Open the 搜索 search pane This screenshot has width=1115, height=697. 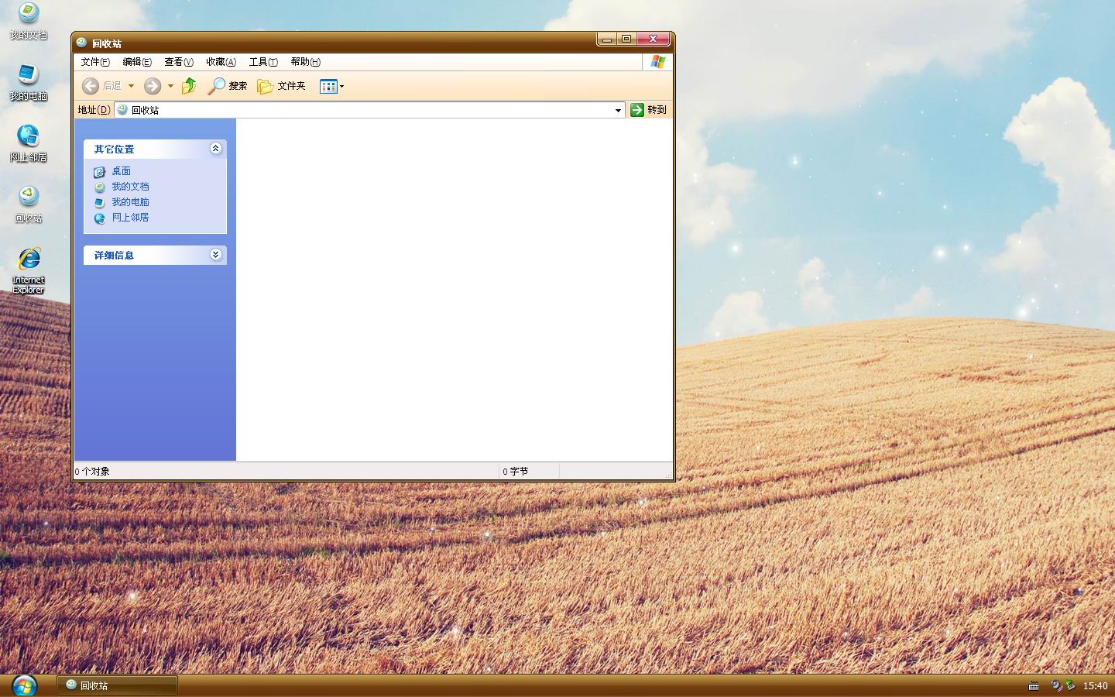click(227, 86)
